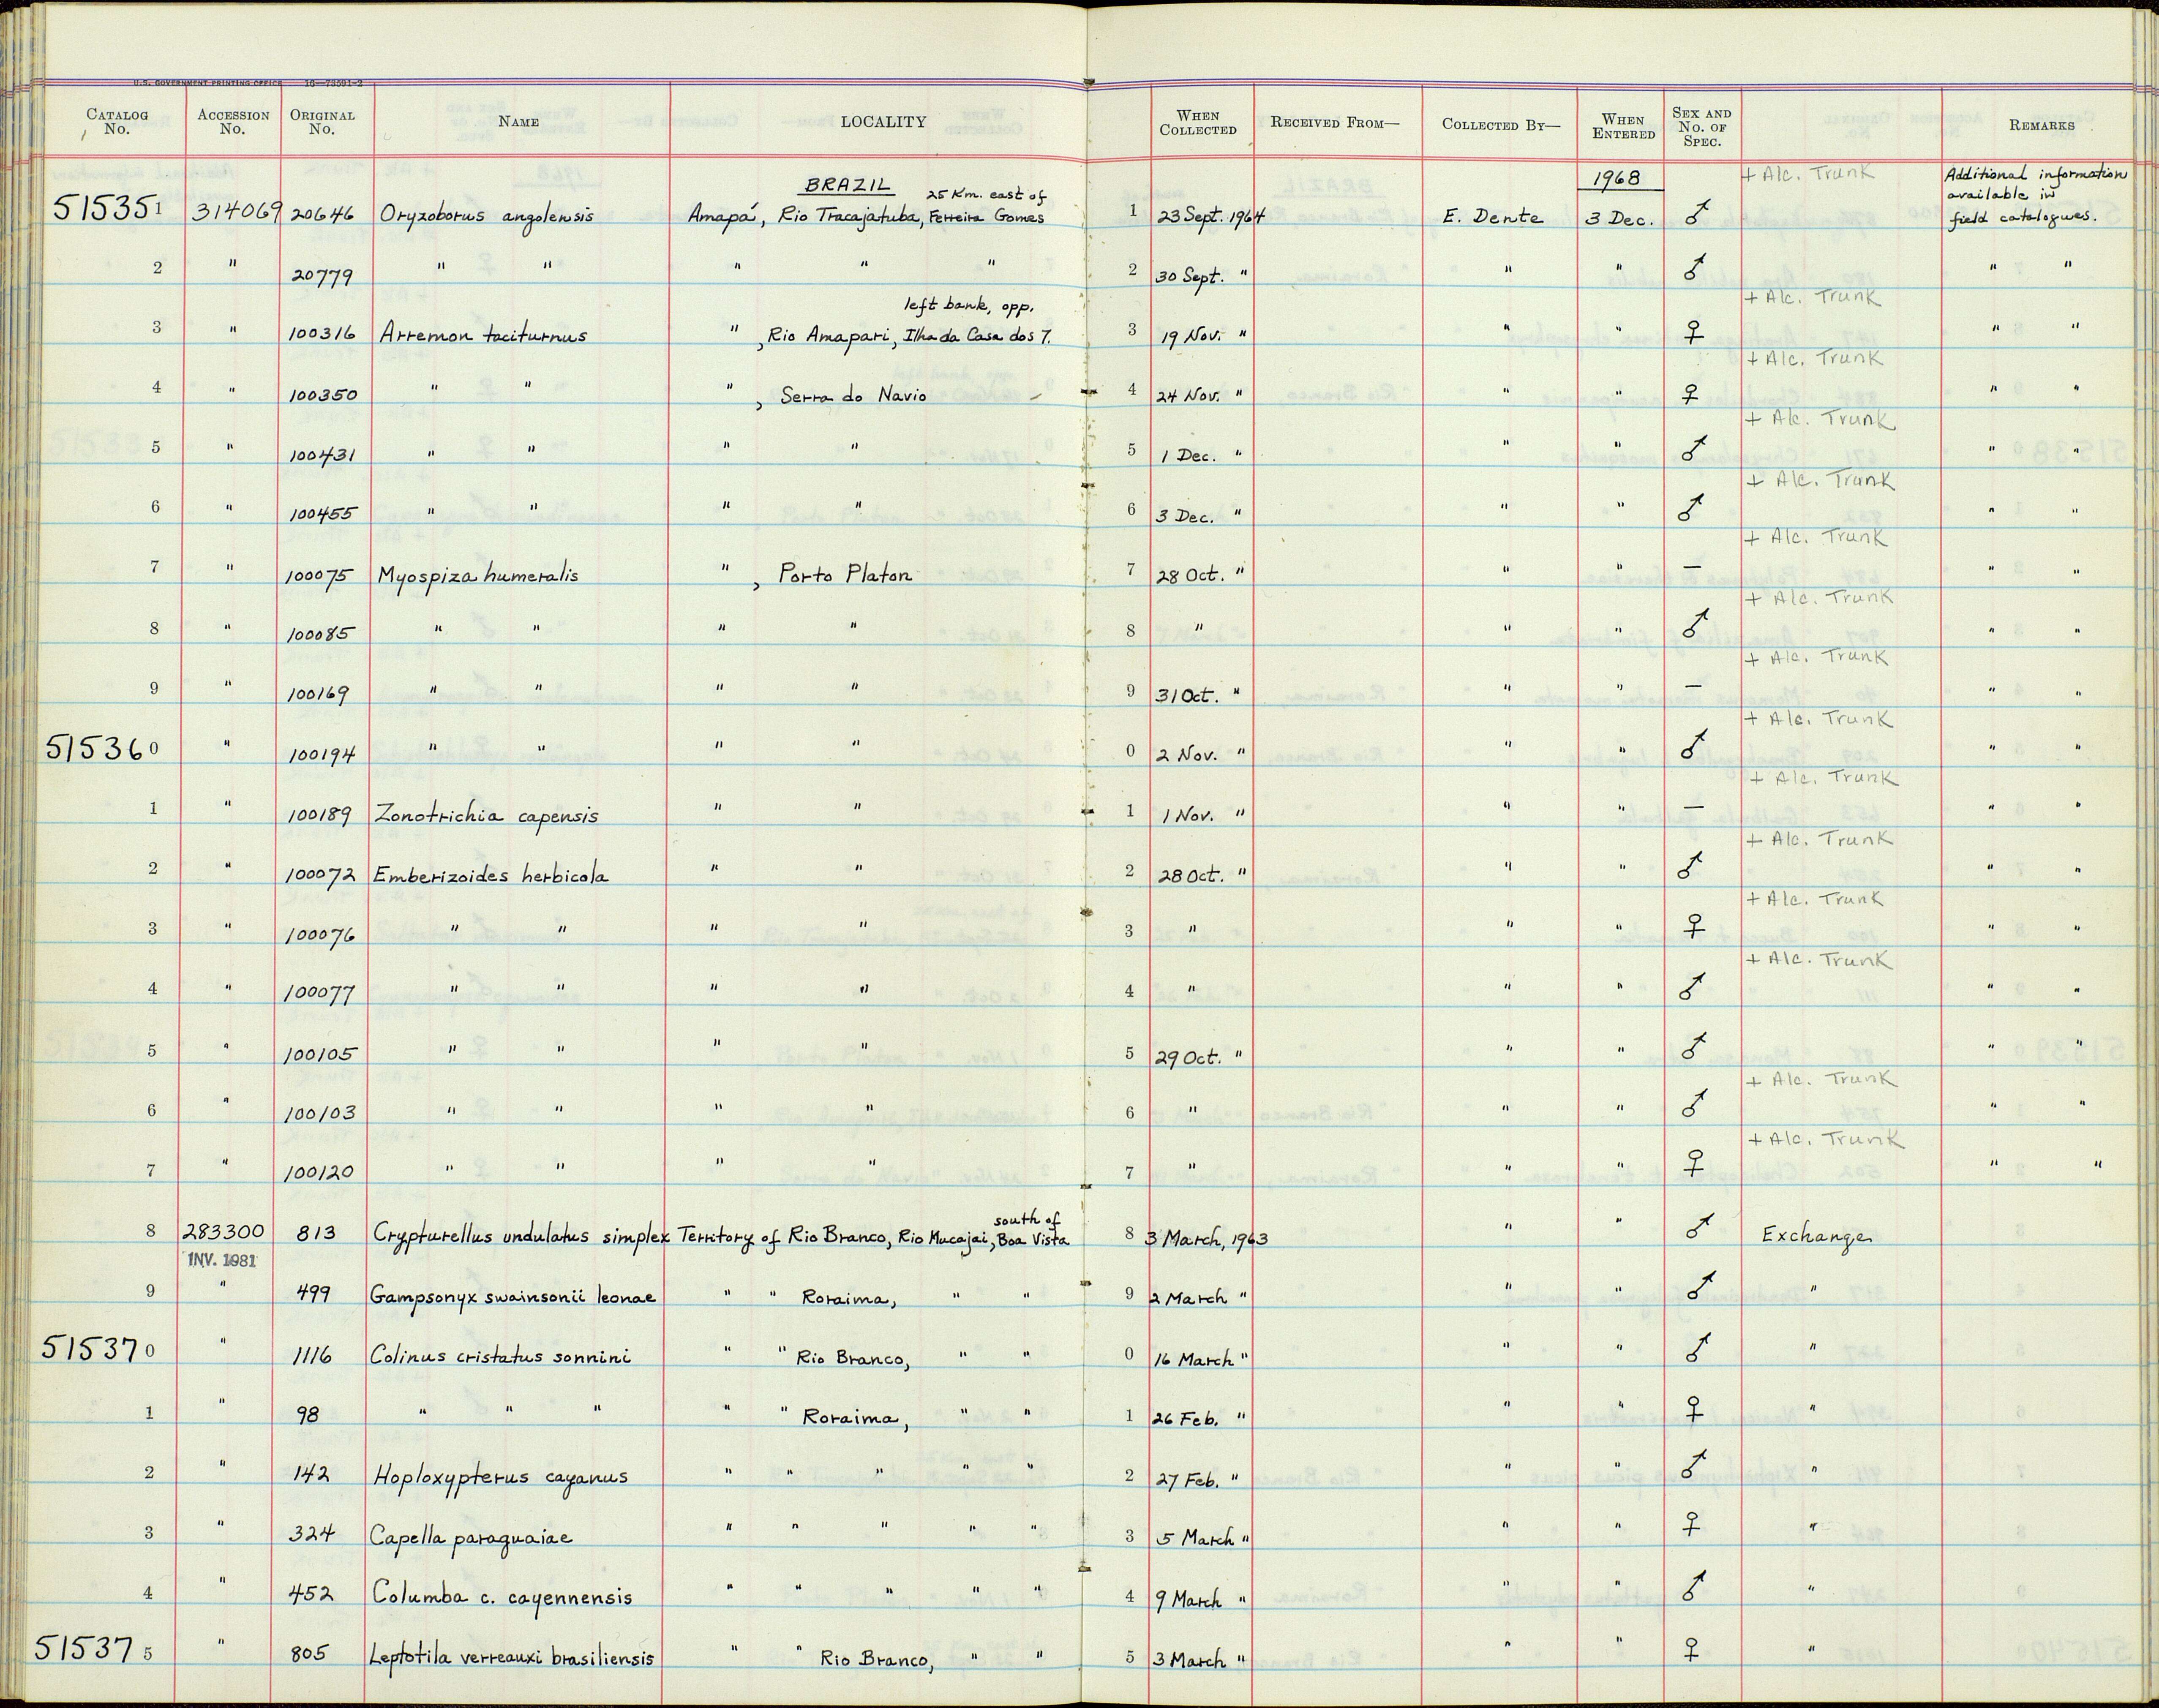Click the 'Locality' column header

click(883, 122)
